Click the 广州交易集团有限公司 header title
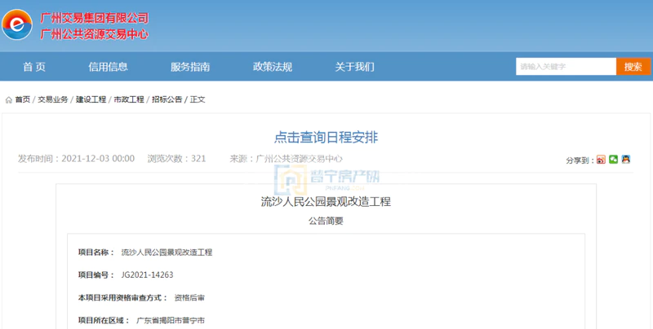The image size is (653, 329). 94,18
